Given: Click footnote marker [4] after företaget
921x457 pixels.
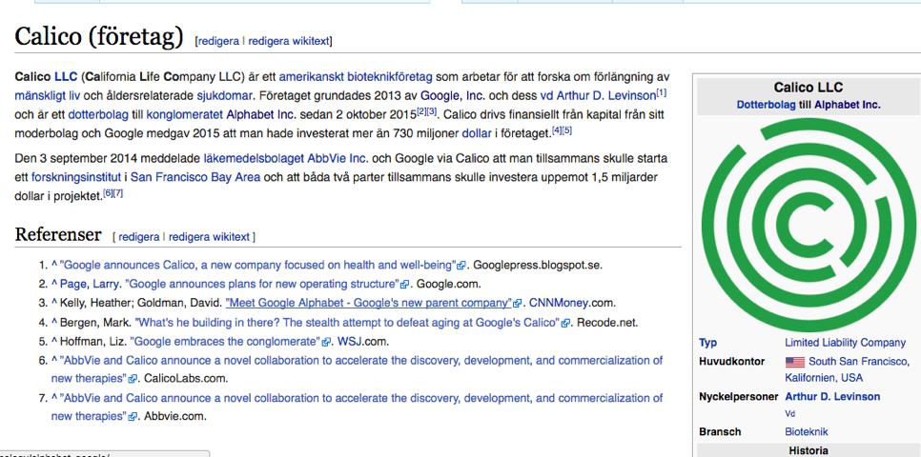Looking at the screenshot, I should (x=556, y=130).
